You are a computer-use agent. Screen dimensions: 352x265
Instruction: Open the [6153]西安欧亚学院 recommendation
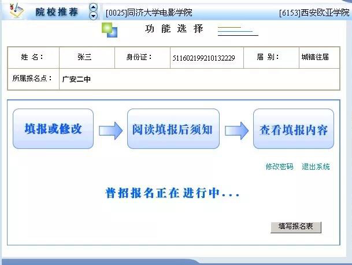coord(313,12)
